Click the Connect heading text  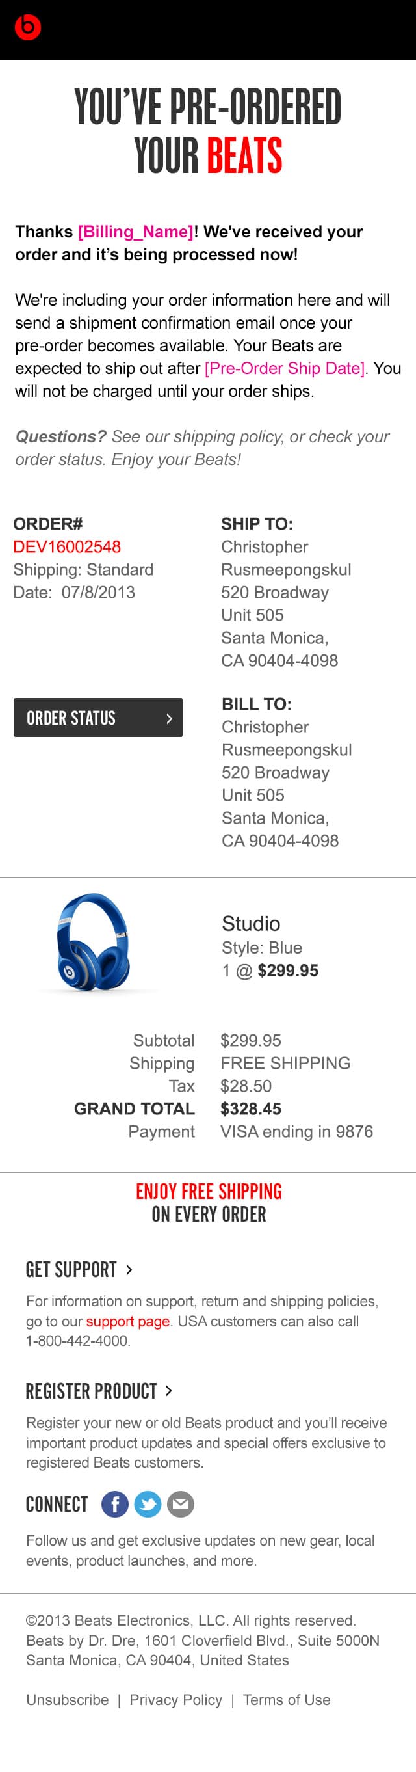click(x=57, y=1505)
